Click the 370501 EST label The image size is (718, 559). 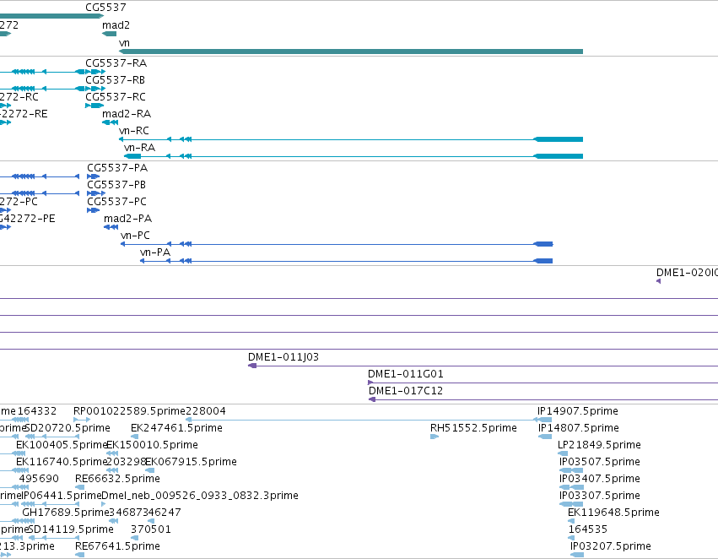[151, 529]
